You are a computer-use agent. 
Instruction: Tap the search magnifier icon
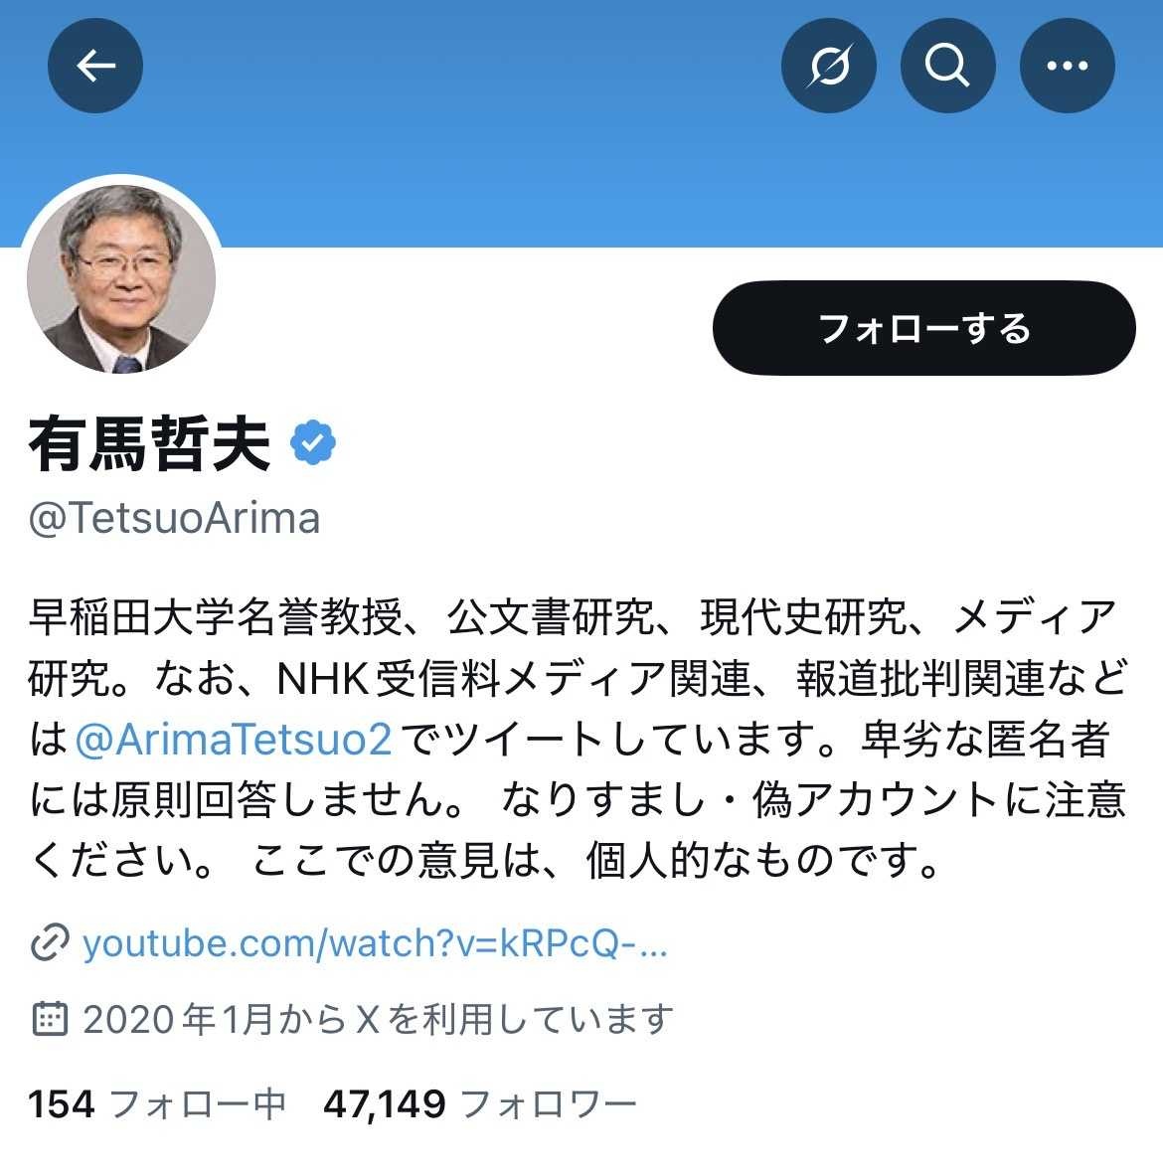pyautogui.click(x=947, y=66)
